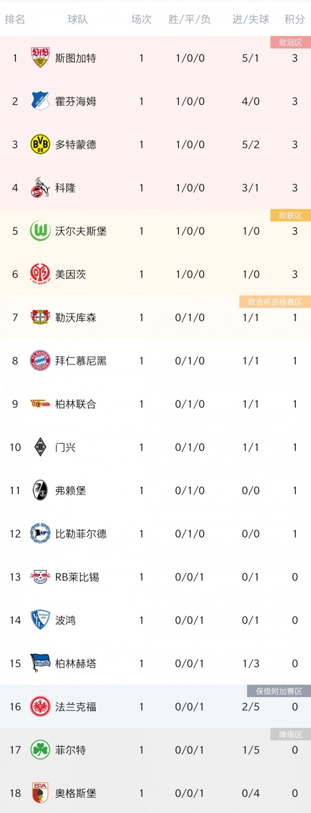Viewport: 311px width, 813px height.
Task: Click the VfB Stuttgart club crest
Action: (x=40, y=58)
